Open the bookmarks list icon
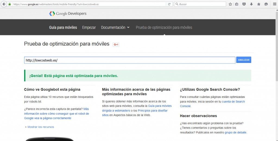 237,4
